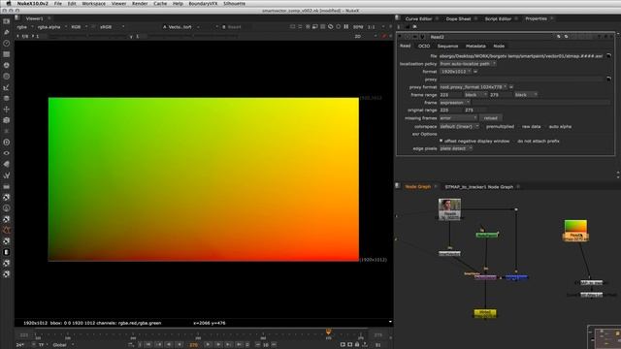Open the Metadata tab in Read2 properties
621x349 pixels.
(x=475, y=46)
